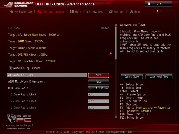The image size is (179, 134).
Task: Click the red Extreme Tweaker tab icon
Action: [x=39, y=12]
